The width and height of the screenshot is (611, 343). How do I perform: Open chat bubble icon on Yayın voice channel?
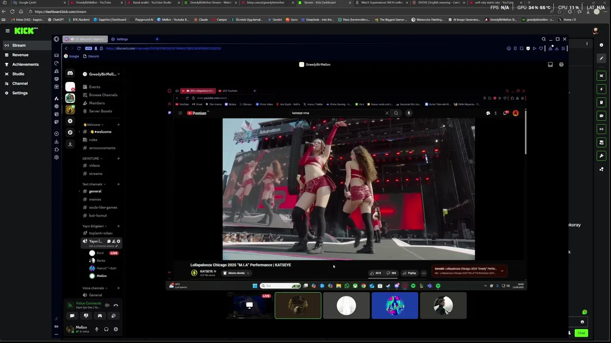(x=109, y=241)
